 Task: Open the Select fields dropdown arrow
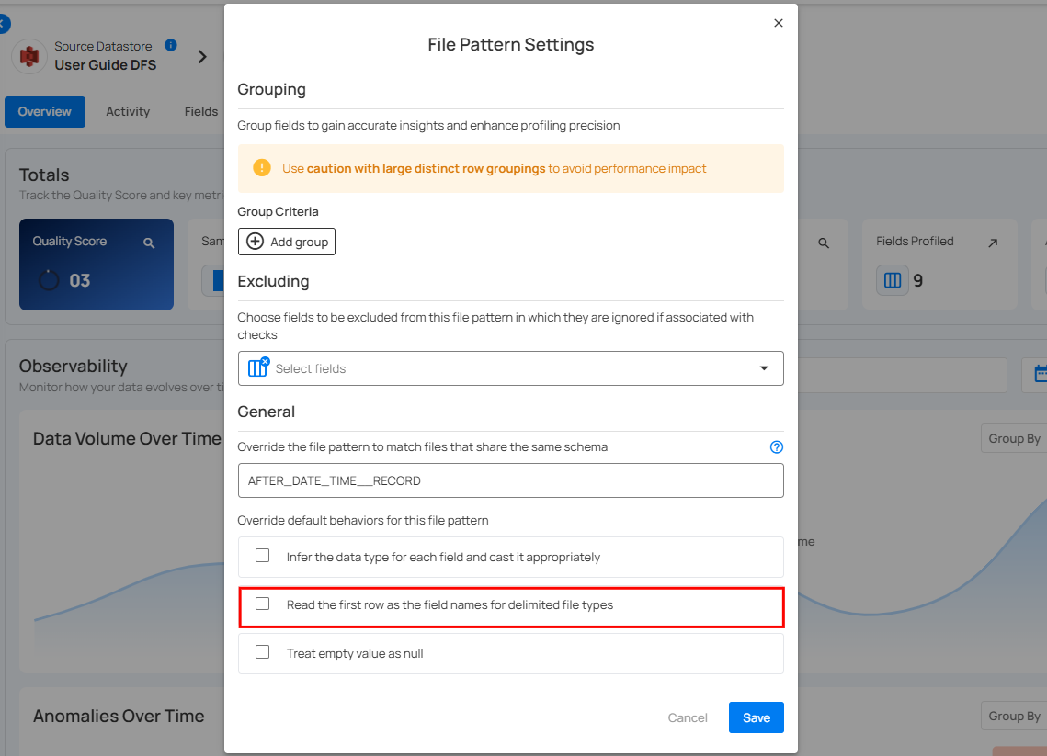pos(763,368)
